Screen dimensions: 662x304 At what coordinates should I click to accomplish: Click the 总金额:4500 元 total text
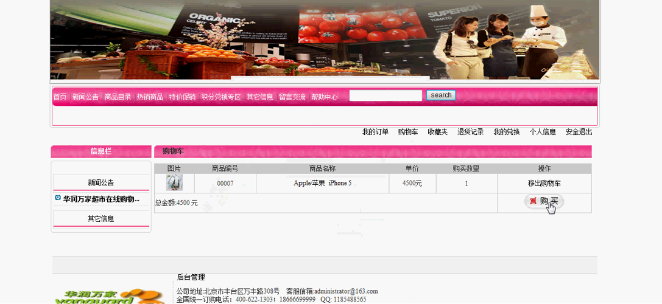[176, 203]
